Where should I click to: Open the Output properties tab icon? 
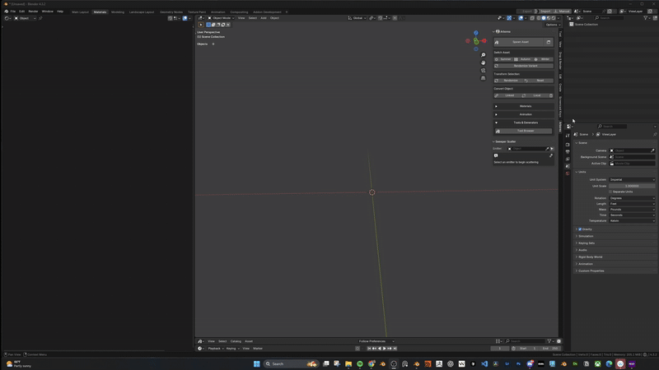coord(568,152)
